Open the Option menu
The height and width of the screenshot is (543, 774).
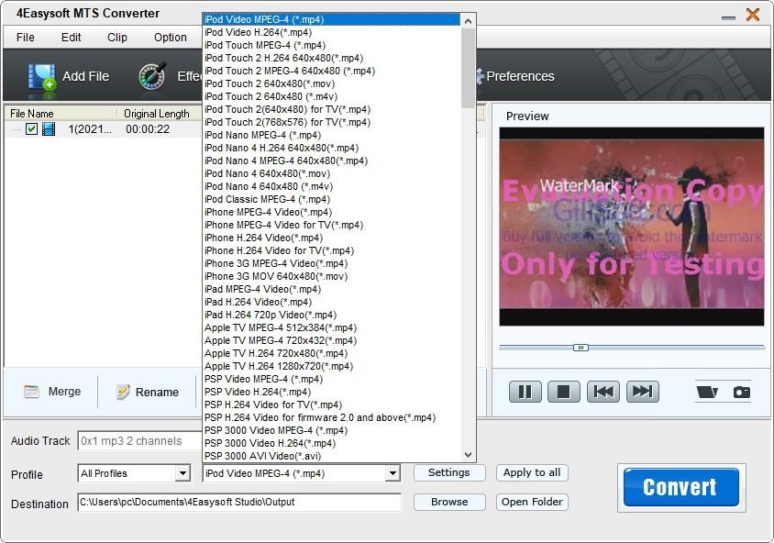171,38
